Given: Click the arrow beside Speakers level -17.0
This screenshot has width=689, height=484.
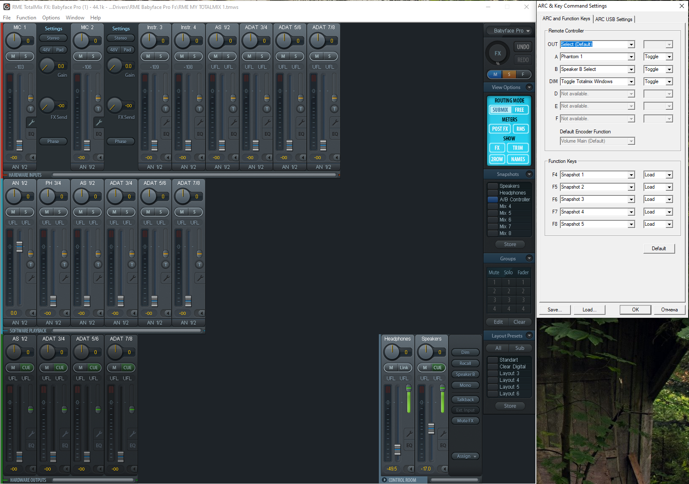Looking at the screenshot, I should coord(444,468).
